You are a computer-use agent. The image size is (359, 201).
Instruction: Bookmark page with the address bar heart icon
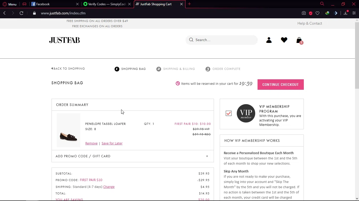point(317,13)
